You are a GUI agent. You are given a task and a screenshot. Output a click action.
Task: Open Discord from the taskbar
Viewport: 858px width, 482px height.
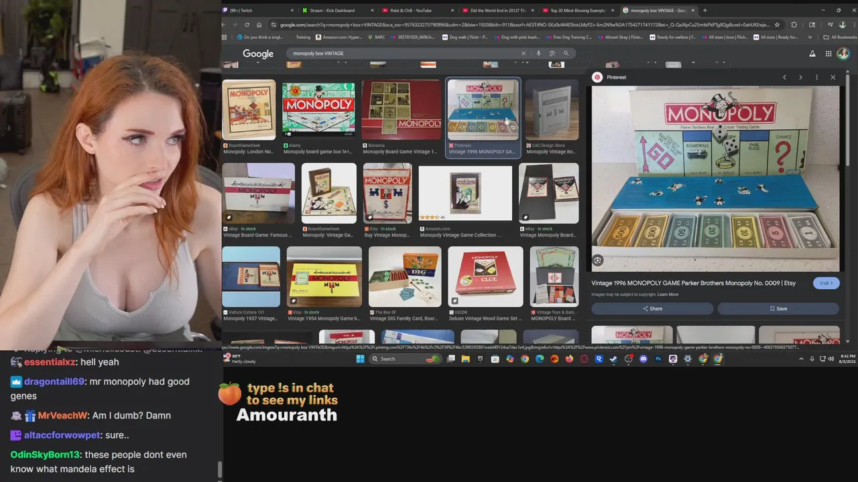pos(643,359)
